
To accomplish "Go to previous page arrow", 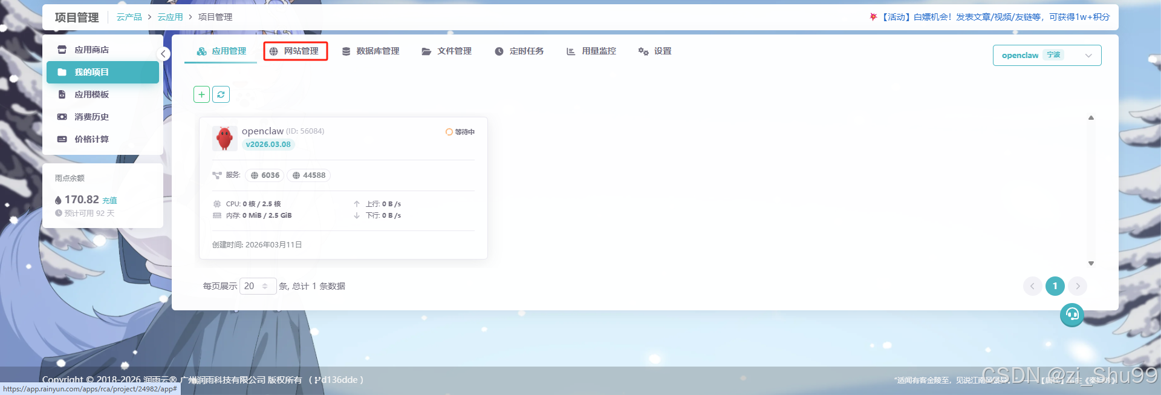I will (x=1032, y=286).
